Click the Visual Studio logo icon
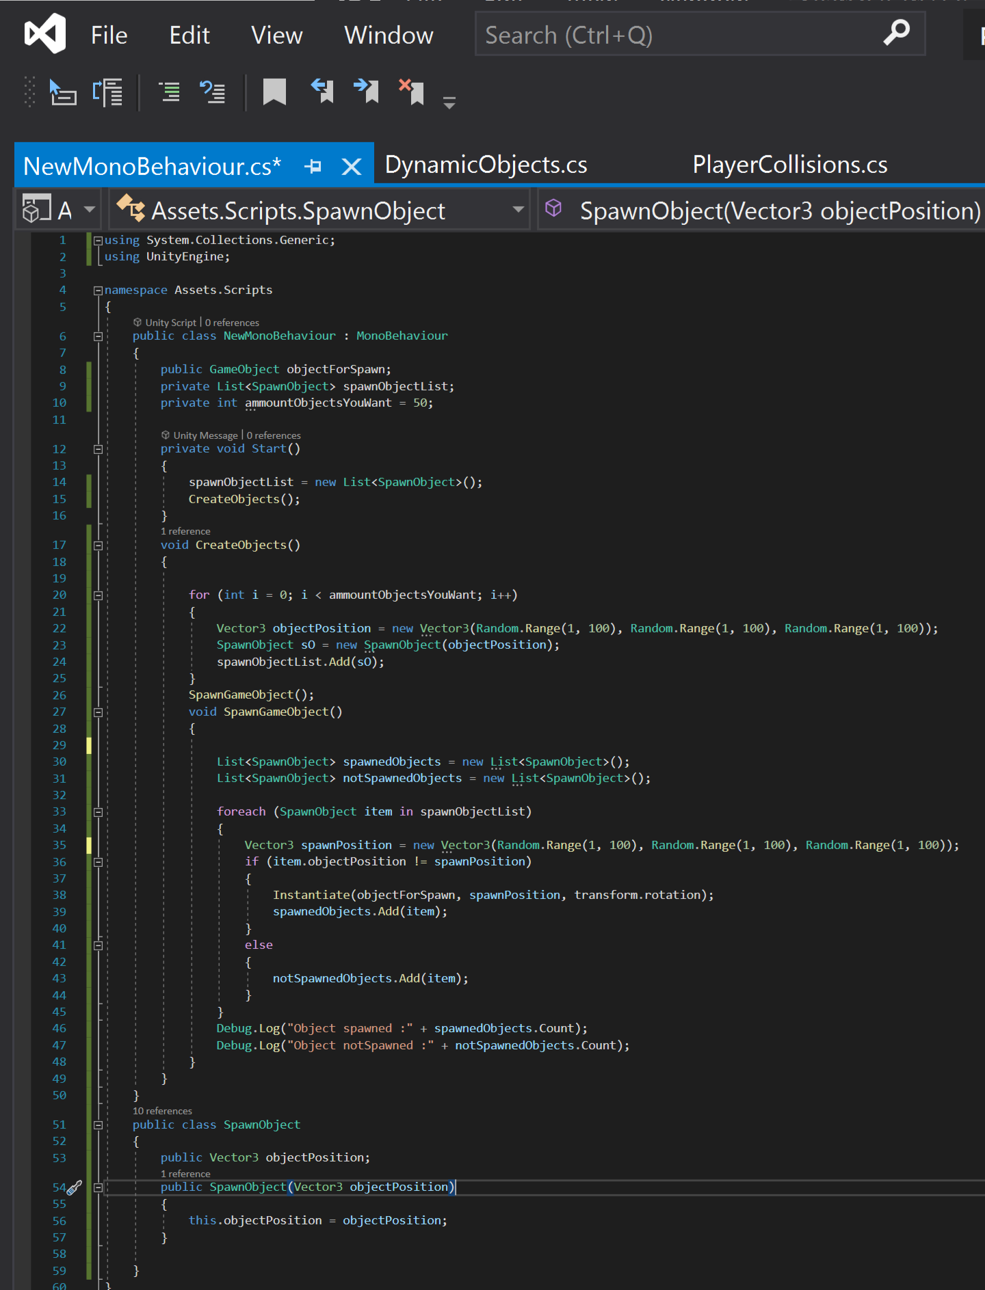 click(x=45, y=33)
